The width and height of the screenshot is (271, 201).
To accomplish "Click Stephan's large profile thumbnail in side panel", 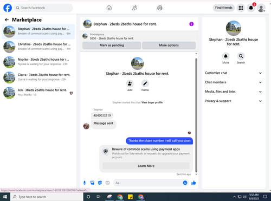I will [x=234, y=28].
